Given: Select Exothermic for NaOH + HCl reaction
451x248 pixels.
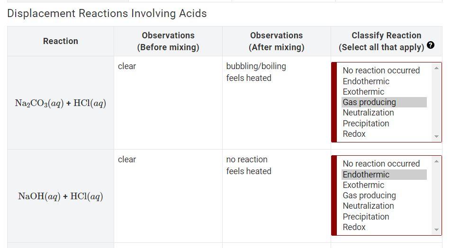Looking at the screenshot, I should (x=384, y=185).
